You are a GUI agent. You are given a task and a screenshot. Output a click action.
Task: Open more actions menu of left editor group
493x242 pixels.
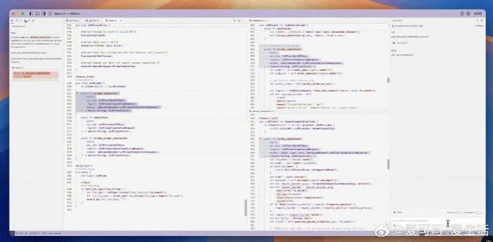243,20
